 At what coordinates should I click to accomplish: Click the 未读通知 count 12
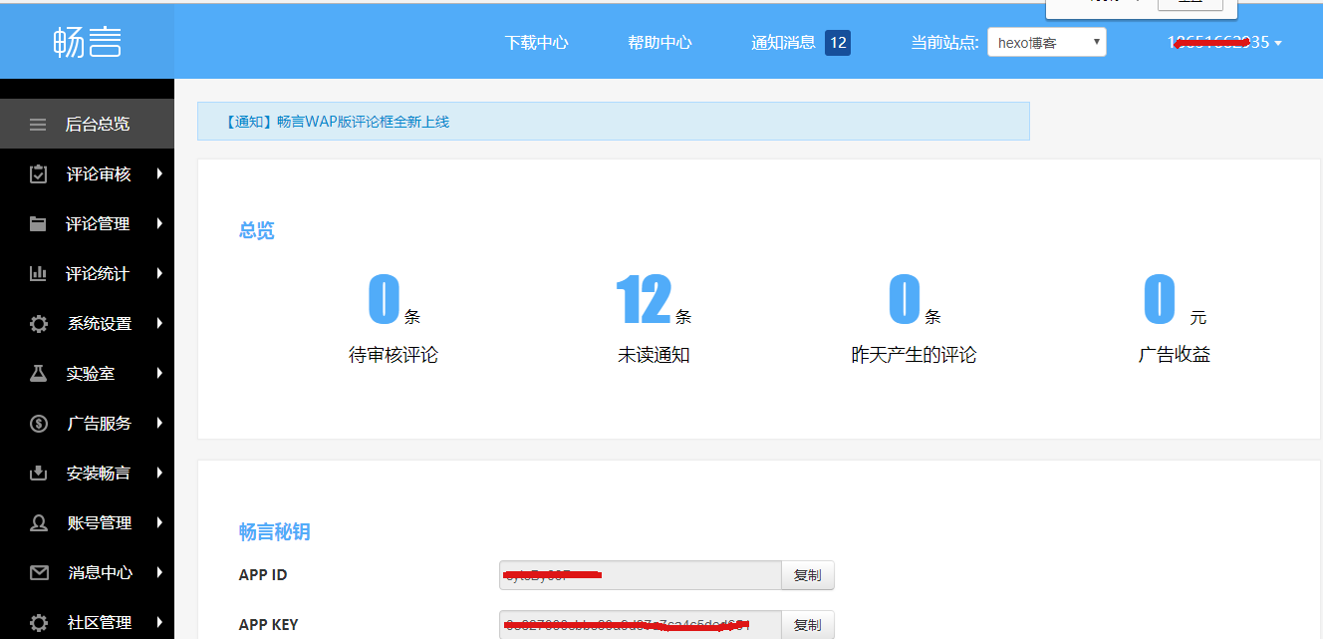643,299
